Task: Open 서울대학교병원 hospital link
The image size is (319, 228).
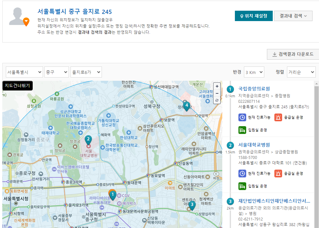Action: (x=254, y=145)
